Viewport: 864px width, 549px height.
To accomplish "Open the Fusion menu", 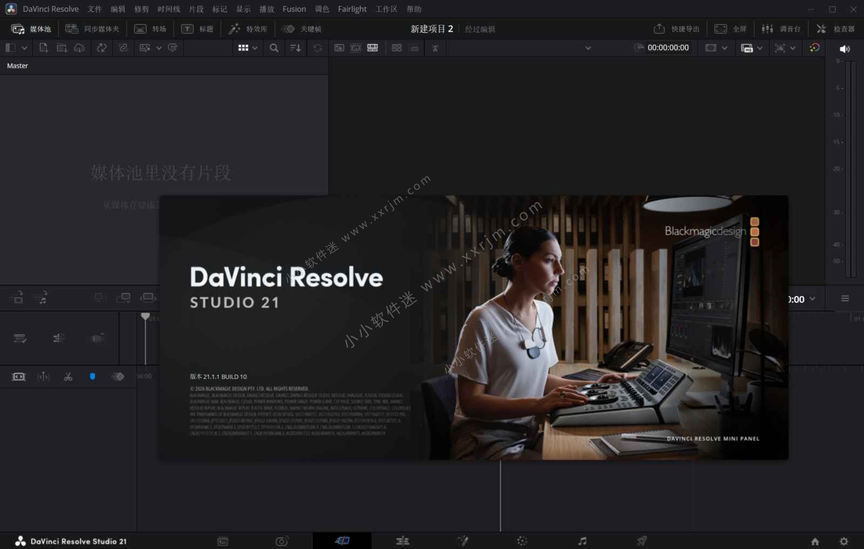I will click(x=294, y=9).
